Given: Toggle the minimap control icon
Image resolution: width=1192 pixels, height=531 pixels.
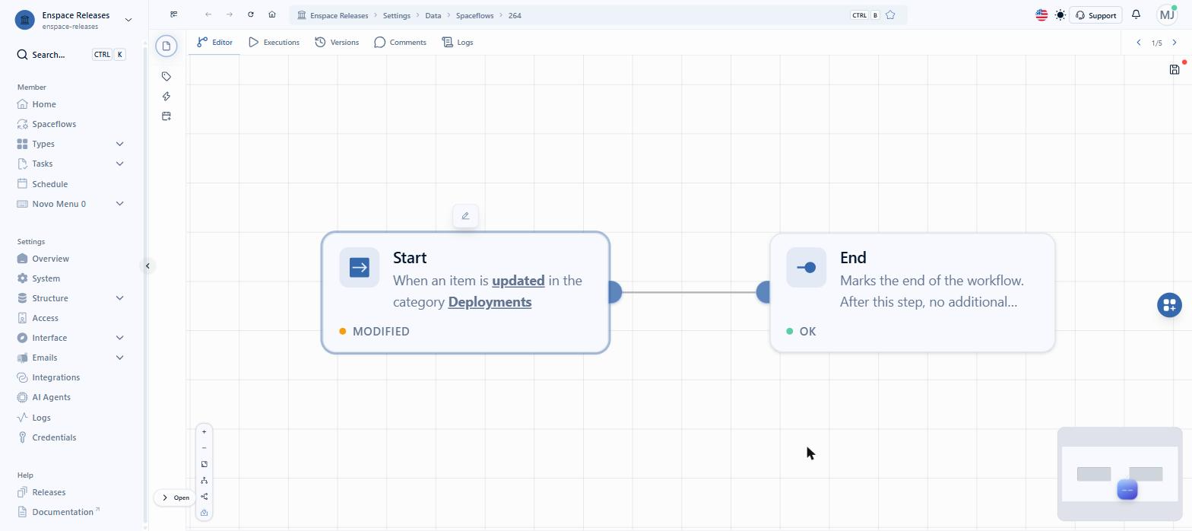Looking at the screenshot, I should [204, 513].
